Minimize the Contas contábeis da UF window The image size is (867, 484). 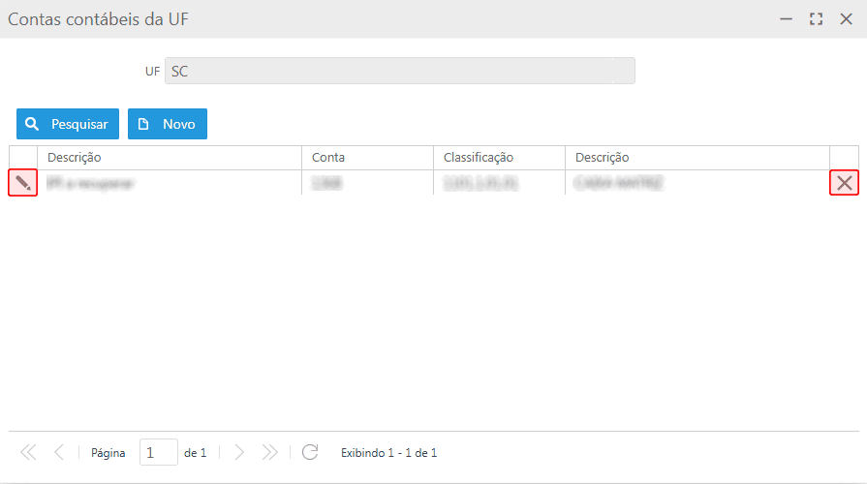pos(787,18)
